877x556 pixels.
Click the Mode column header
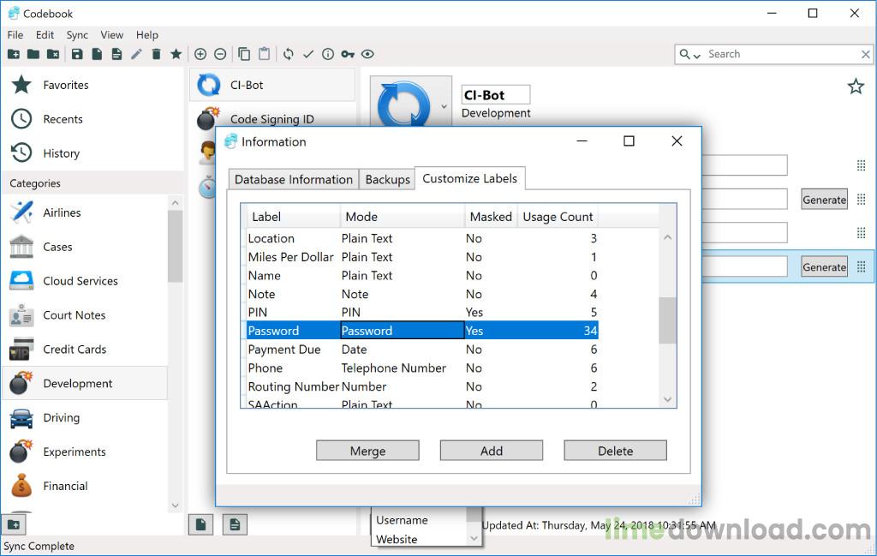(x=403, y=217)
